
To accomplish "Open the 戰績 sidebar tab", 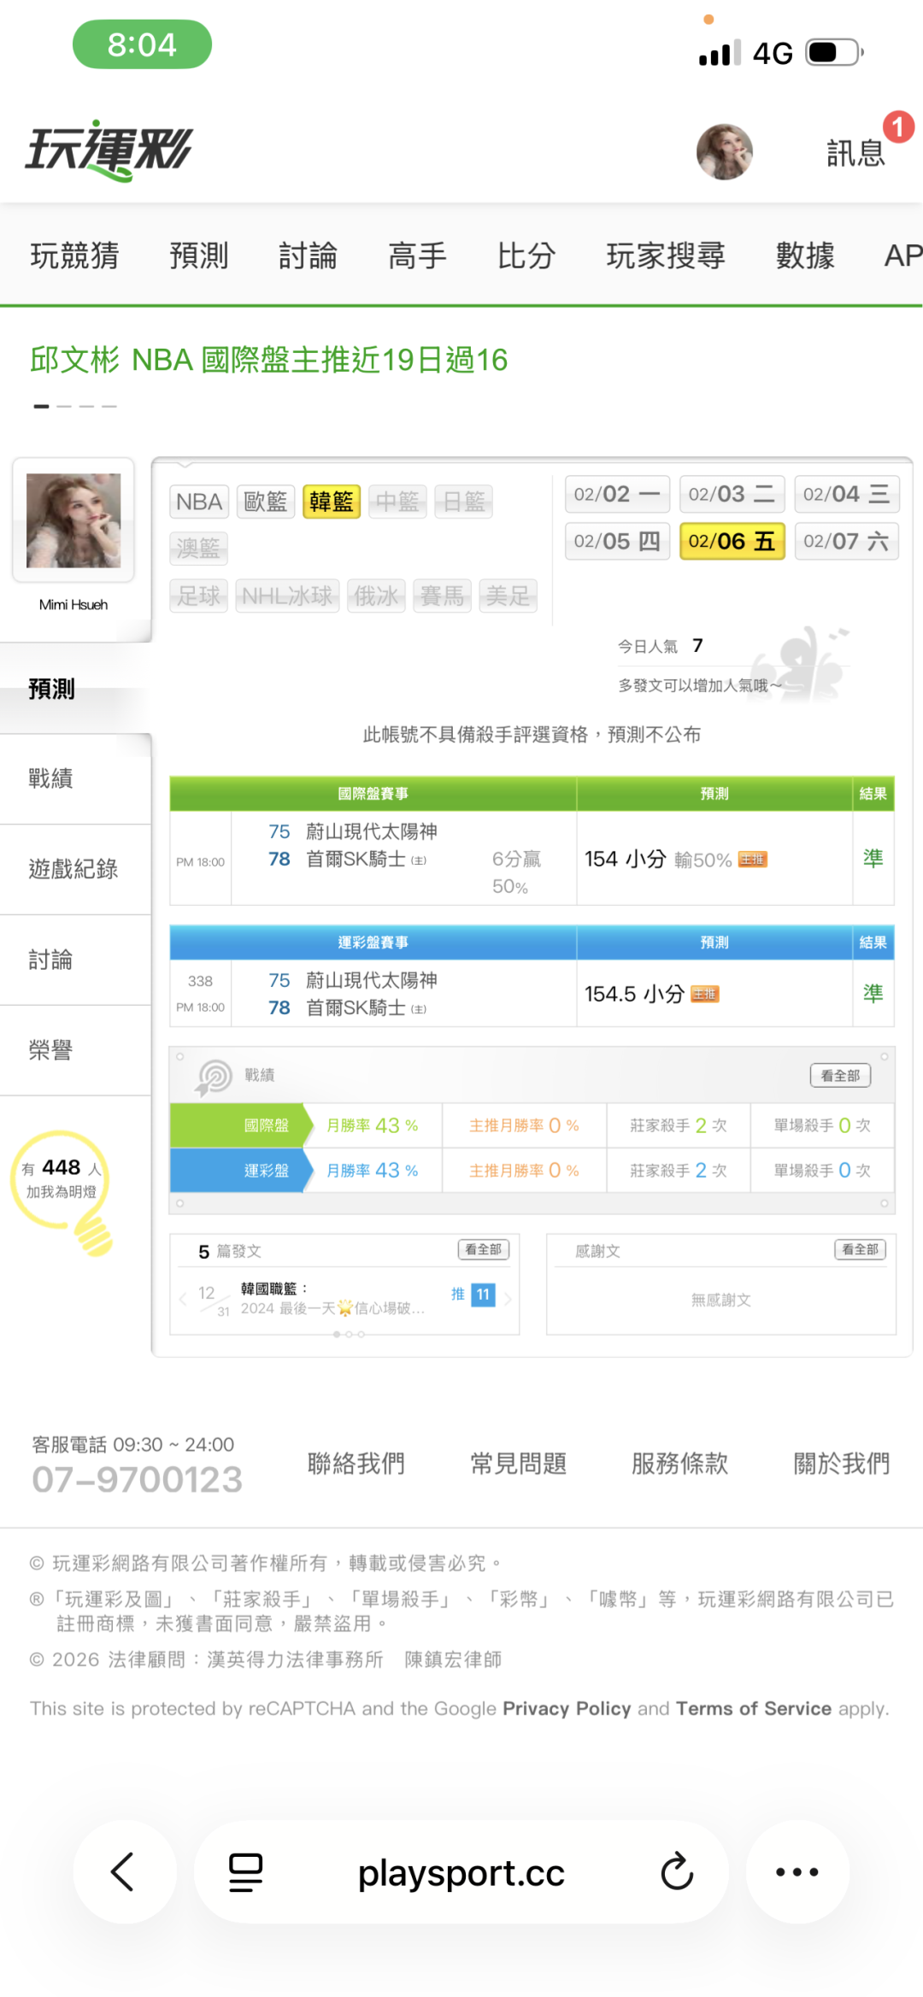I will [51, 778].
